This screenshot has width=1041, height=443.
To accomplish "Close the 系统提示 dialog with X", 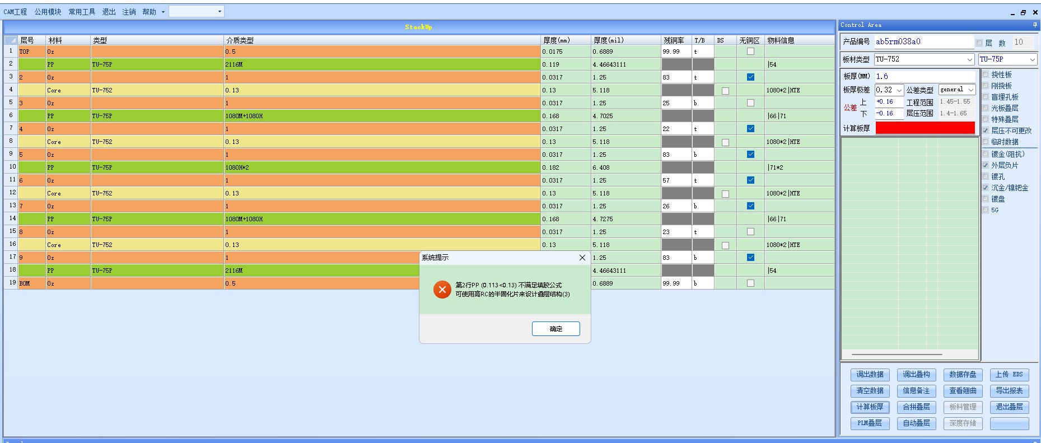I will [x=582, y=258].
